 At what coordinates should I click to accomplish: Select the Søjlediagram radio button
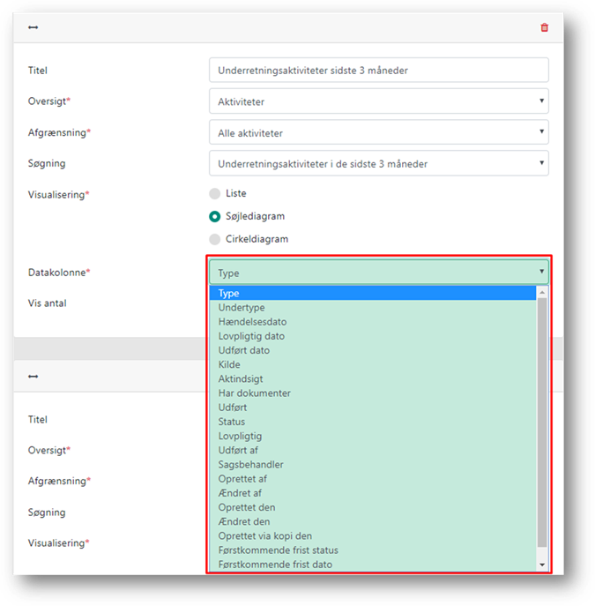(215, 216)
